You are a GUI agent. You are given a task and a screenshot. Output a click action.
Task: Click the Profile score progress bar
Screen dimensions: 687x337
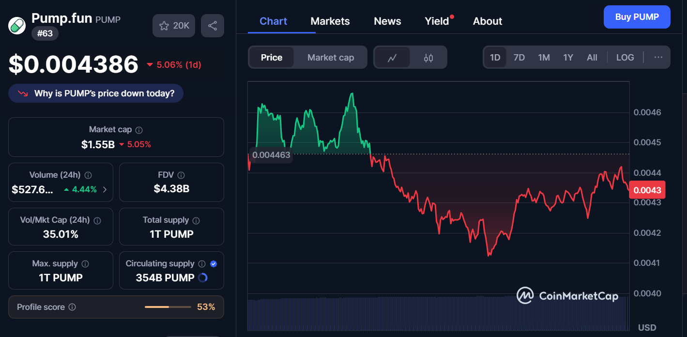(x=168, y=307)
